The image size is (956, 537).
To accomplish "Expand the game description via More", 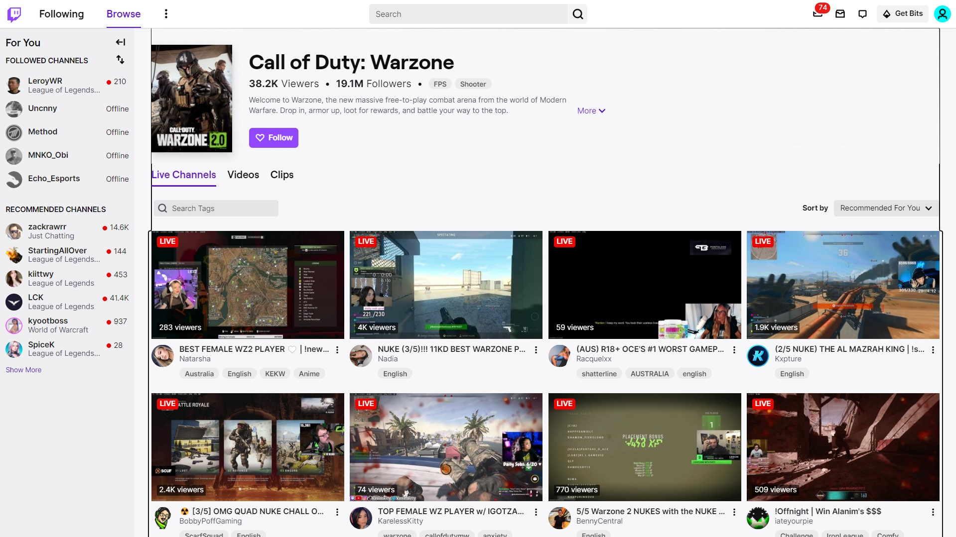I will coord(590,110).
